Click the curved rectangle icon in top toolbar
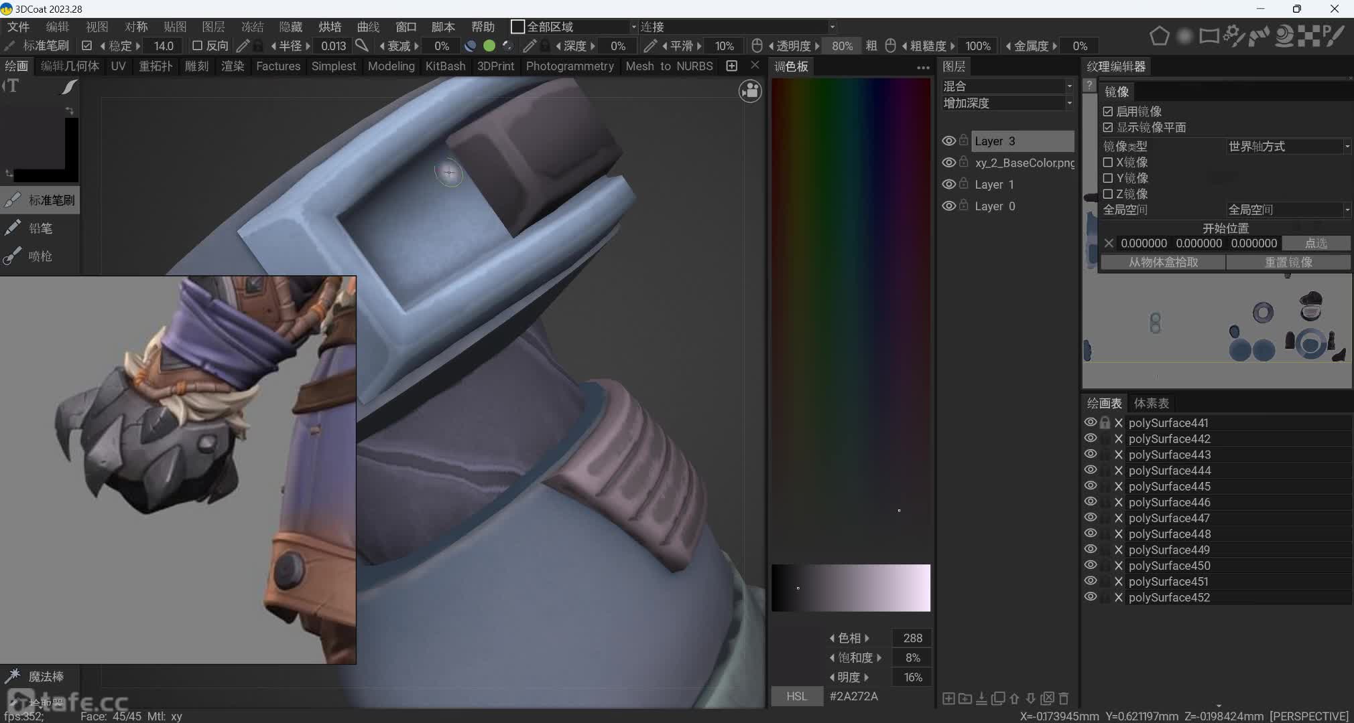Image resolution: width=1354 pixels, height=723 pixels. point(1209,35)
